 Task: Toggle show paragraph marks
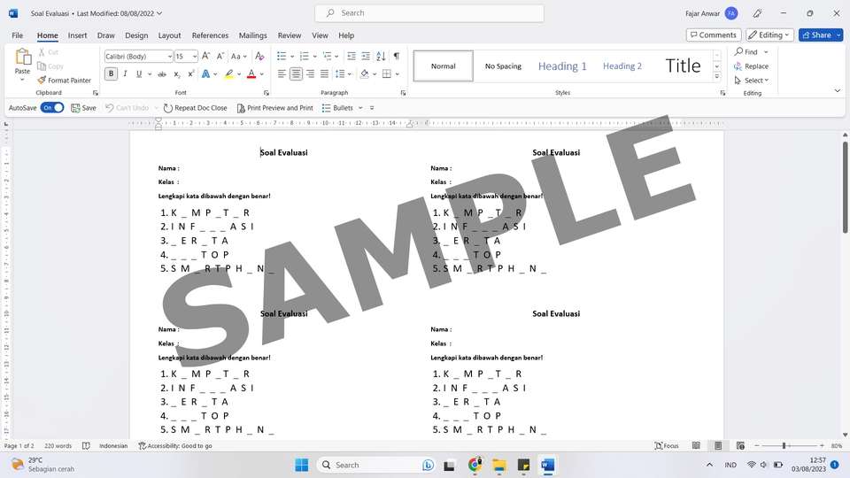pyautogui.click(x=397, y=57)
